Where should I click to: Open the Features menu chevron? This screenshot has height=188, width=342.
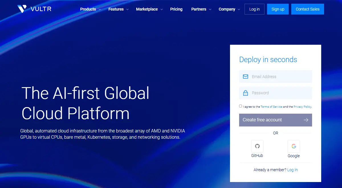point(127,9)
